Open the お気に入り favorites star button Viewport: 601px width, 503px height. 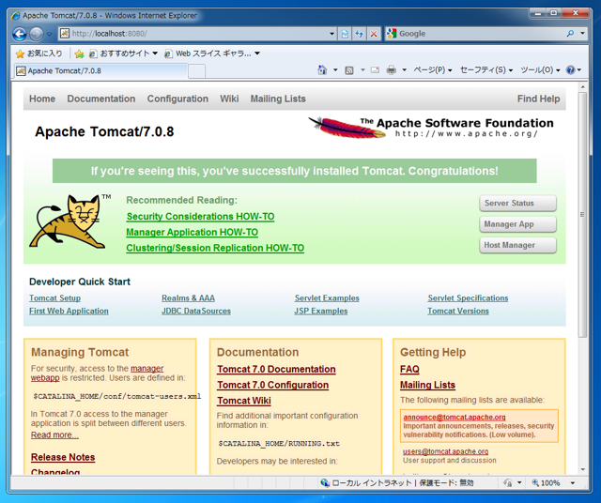(x=39, y=53)
